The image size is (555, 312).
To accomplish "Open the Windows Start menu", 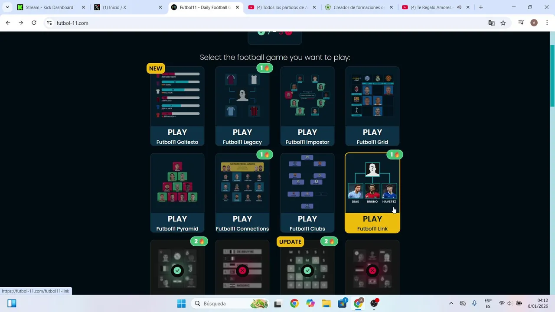I will [181, 303].
